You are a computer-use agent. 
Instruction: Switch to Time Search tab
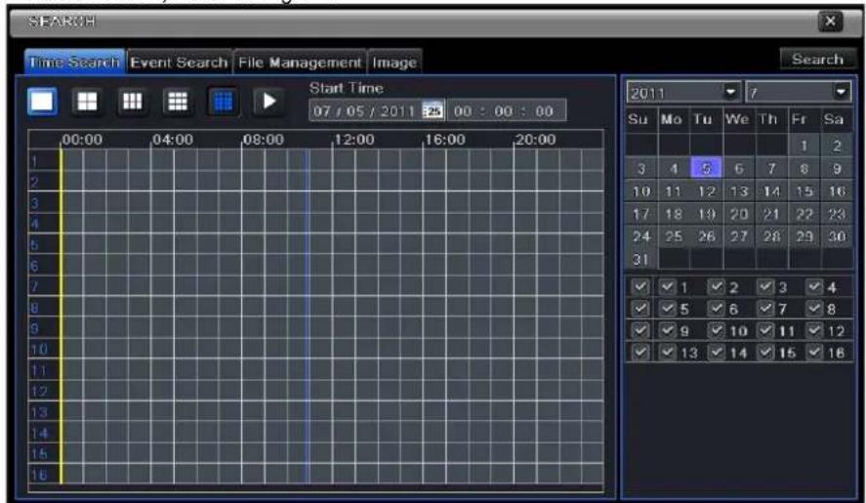(74, 62)
